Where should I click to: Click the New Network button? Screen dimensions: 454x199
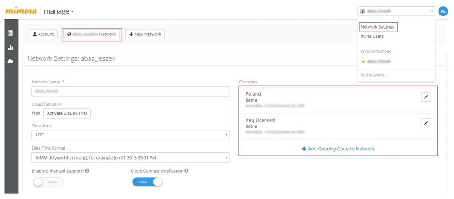[x=145, y=34]
